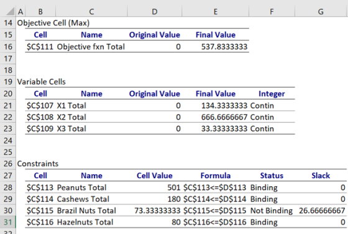348x234 pixels.
Task: Click 'X3 Total' cell
Action: [x=71, y=128]
